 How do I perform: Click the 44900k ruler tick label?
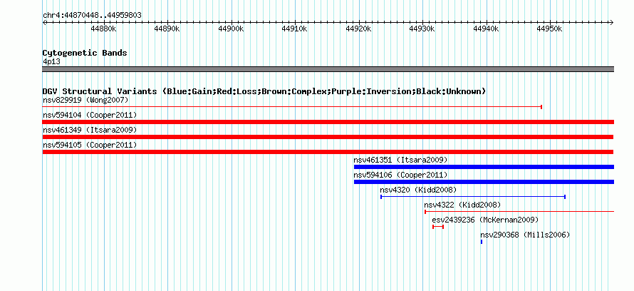pyautogui.click(x=232, y=29)
